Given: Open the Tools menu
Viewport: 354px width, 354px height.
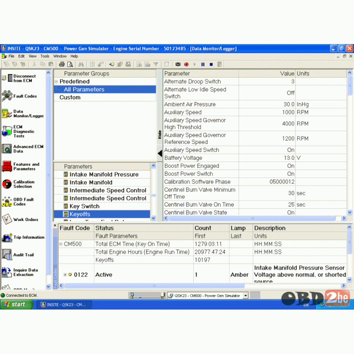Looking at the screenshot, I should tap(44, 56).
